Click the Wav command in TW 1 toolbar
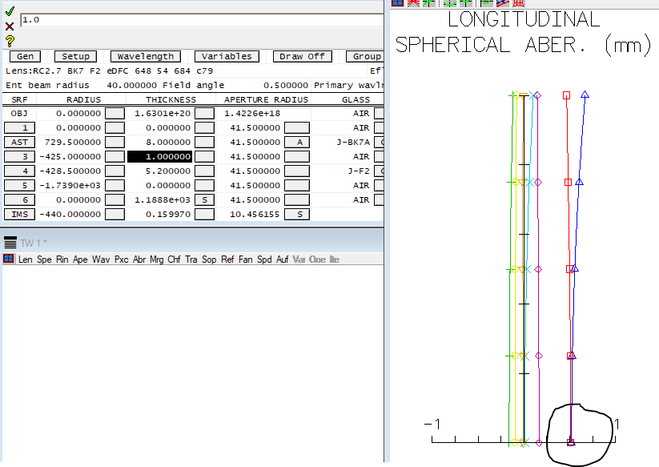659x467 pixels. pyautogui.click(x=101, y=260)
